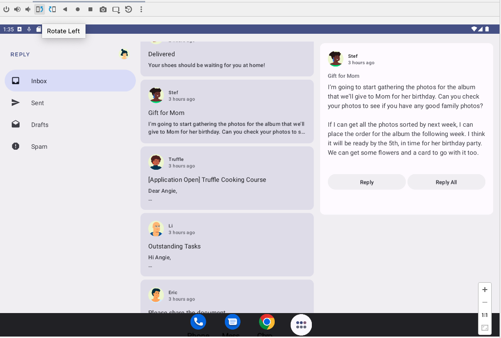Image resolution: width=501 pixels, height=338 pixels.
Task: Select the Sent folder
Action: pyautogui.click(x=38, y=103)
